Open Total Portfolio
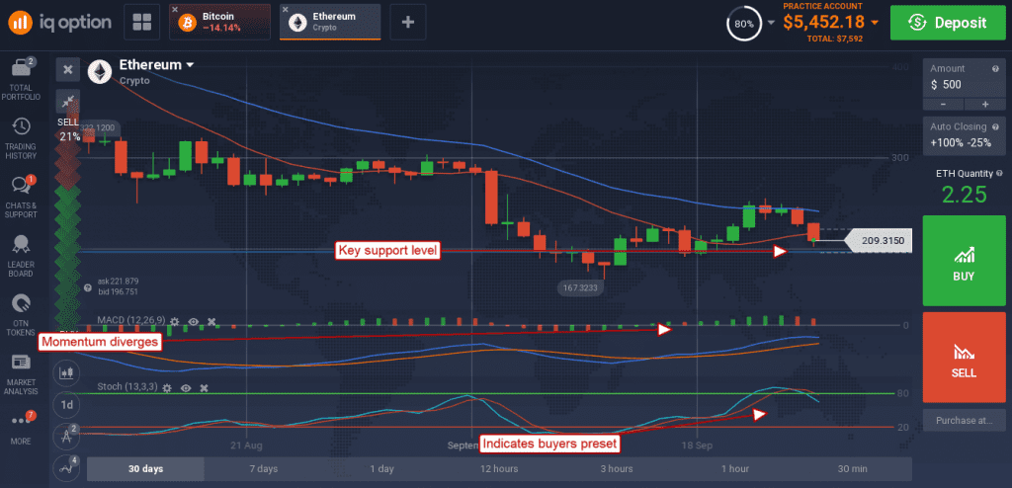 point(24,79)
